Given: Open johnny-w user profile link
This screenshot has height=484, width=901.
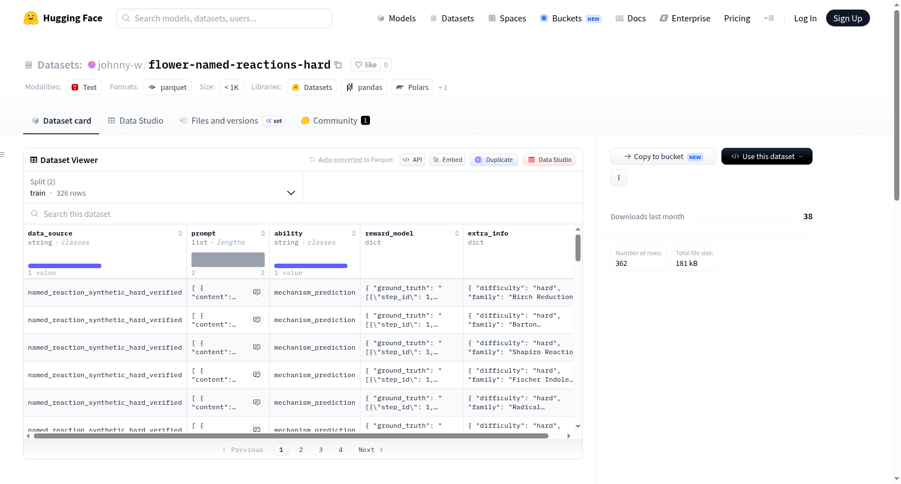Looking at the screenshot, I should click(120, 65).
